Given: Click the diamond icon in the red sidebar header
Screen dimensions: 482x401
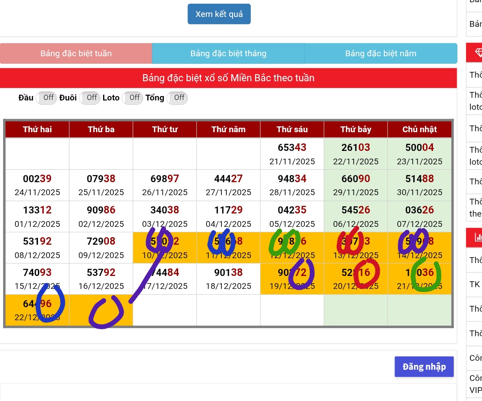Looking at the screenshot, I should [478, 53].
